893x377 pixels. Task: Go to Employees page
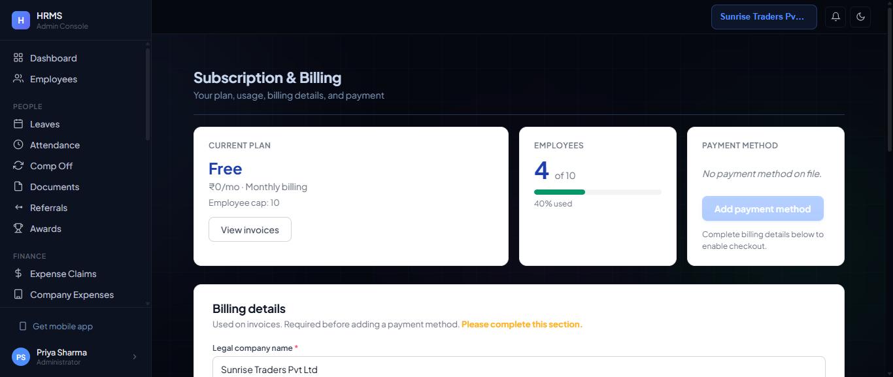(x=73, y=79)
